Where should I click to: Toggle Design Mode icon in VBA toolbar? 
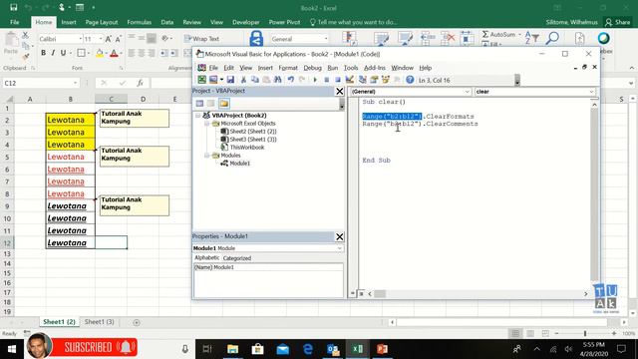[349, 80]
